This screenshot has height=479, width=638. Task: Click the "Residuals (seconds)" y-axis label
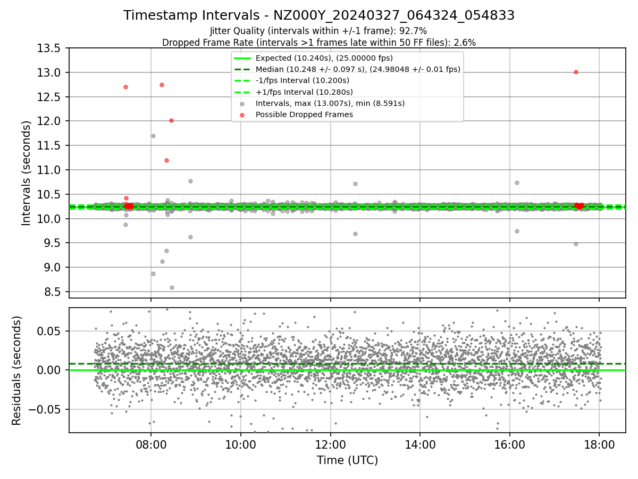point(16,370)
